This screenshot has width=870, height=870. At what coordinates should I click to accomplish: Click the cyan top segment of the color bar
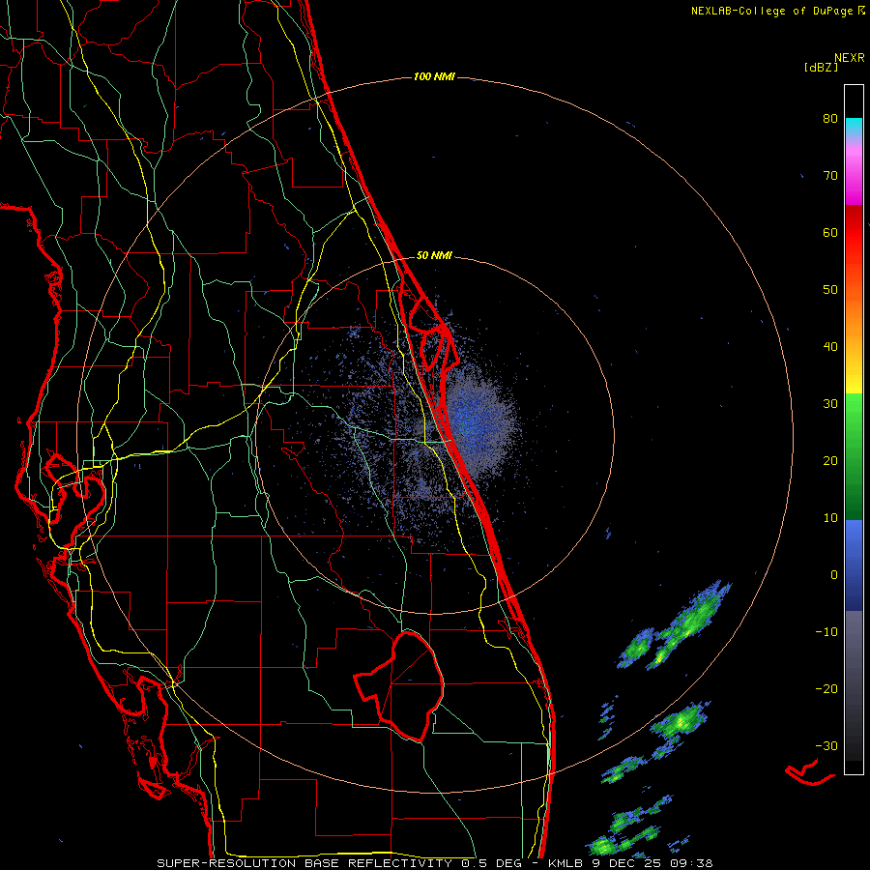(x=854, y=127)
